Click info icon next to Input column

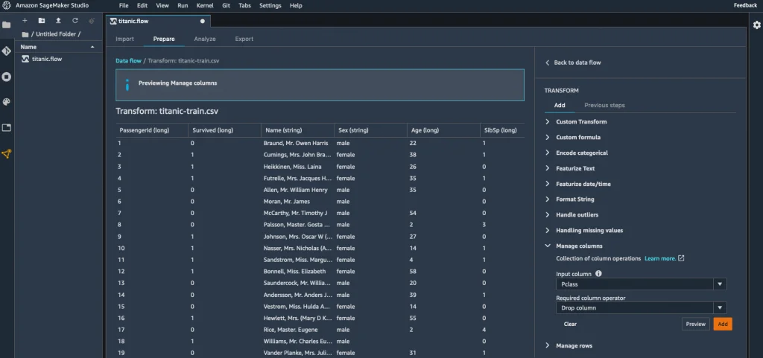[598, 273]
